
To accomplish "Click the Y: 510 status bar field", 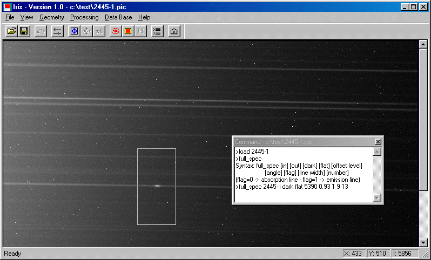I will point(377,254).
